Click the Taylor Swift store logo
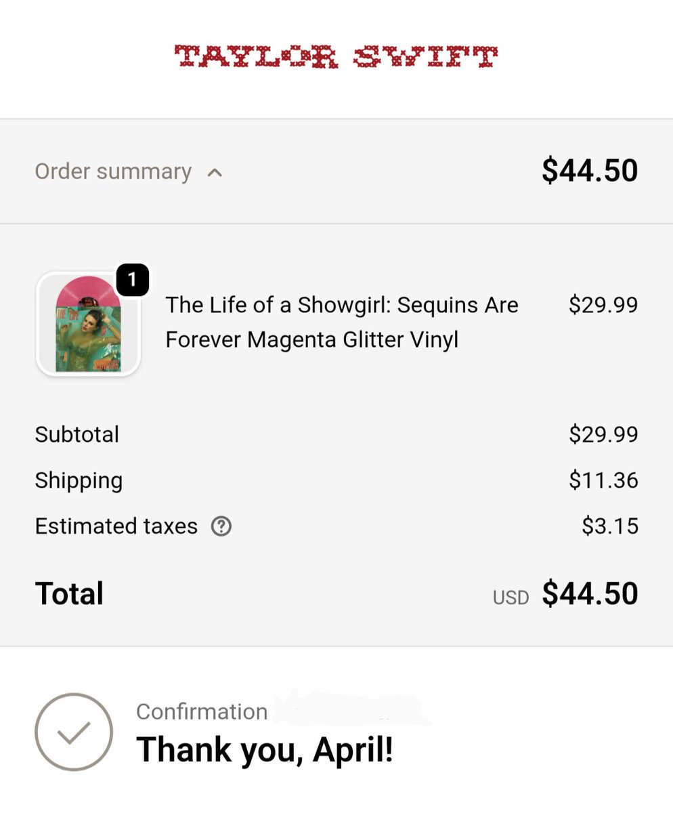 click(x=336, y=56)
